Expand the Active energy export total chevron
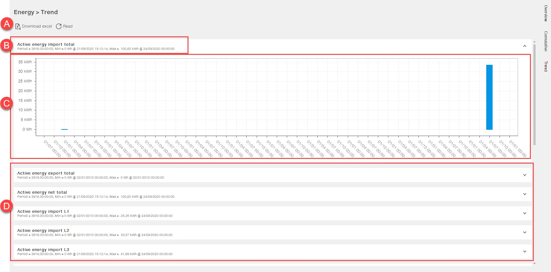 (x=525, y=175)
